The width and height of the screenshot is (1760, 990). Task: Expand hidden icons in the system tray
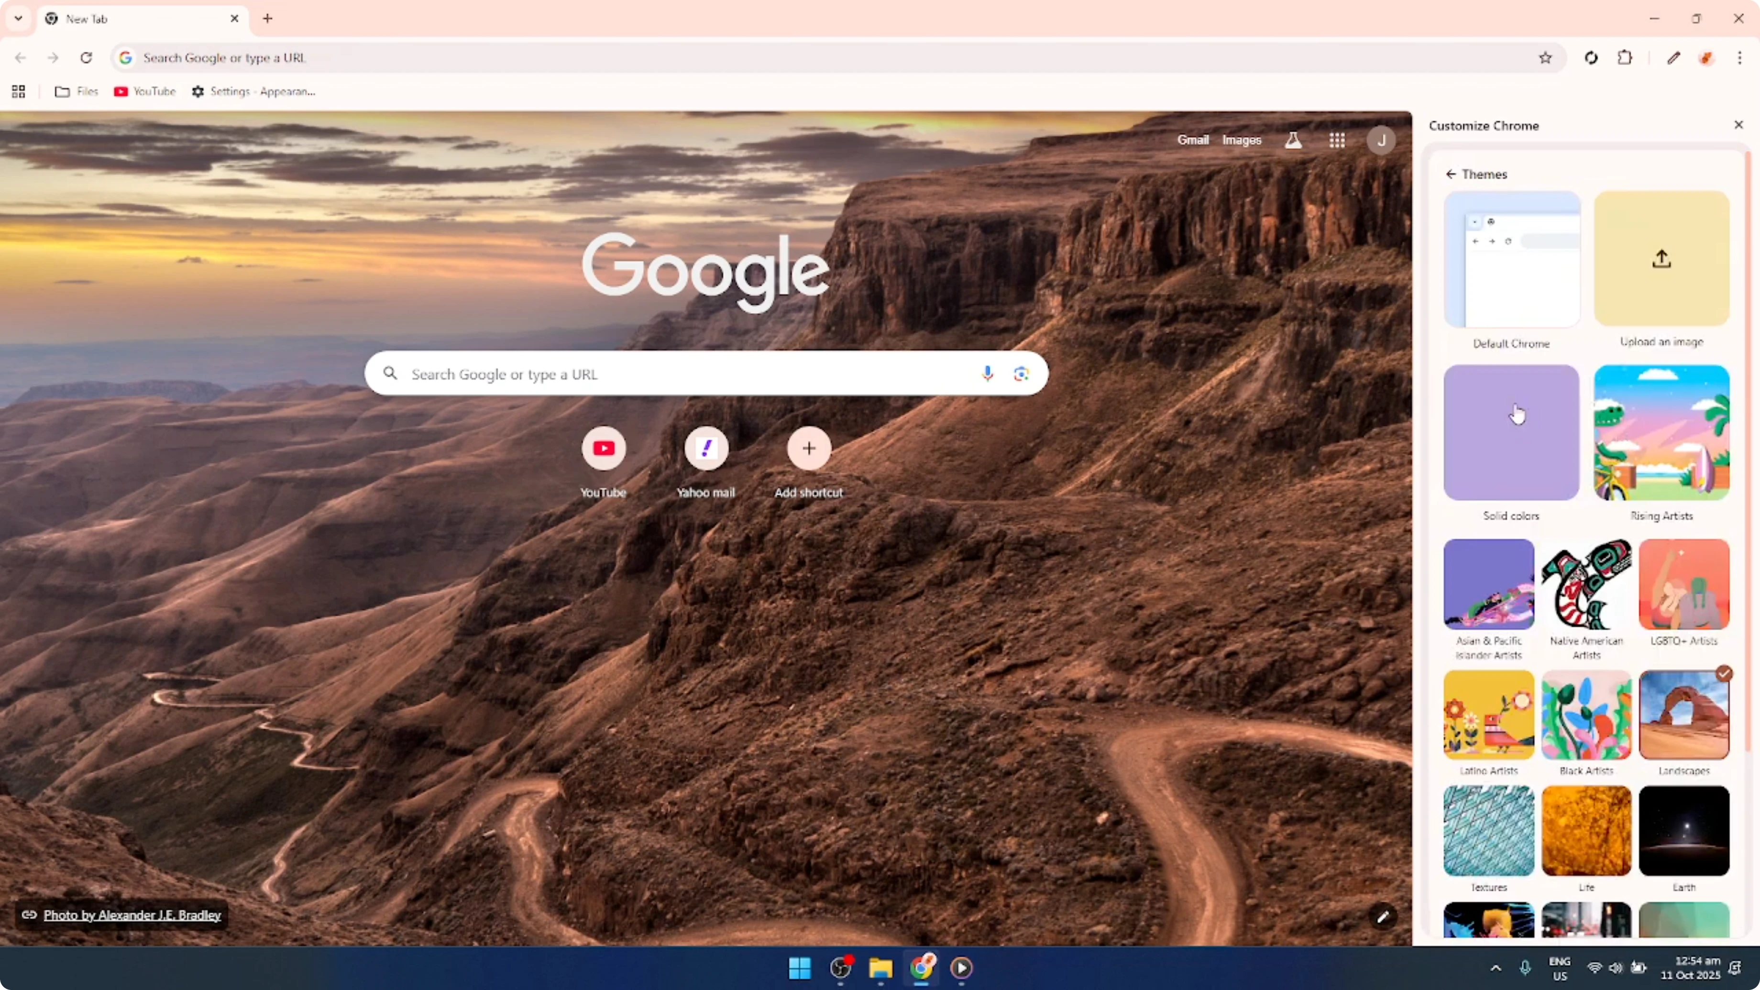pos(1496,968)
